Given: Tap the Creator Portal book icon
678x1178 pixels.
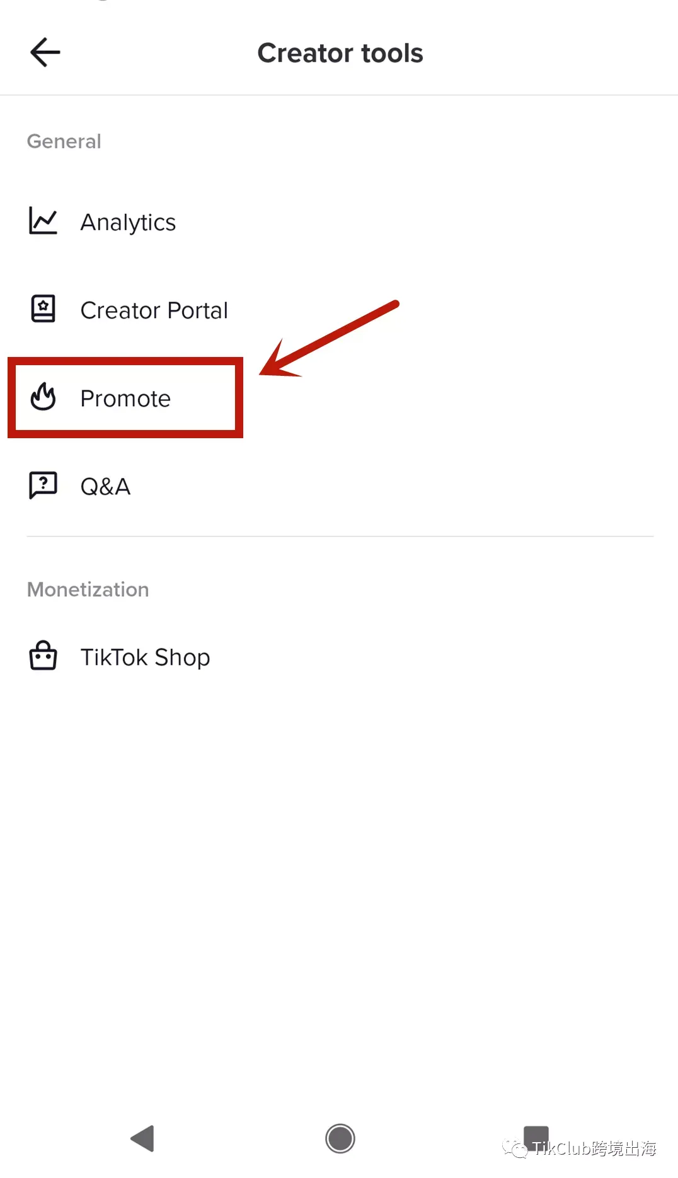Looking at the screenshot, I should [x=43, y=309].
